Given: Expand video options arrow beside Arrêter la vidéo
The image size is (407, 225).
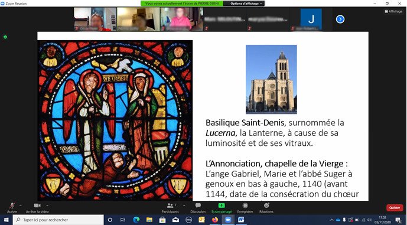Looking at the screenshot, I should click(x=47, y=206).
